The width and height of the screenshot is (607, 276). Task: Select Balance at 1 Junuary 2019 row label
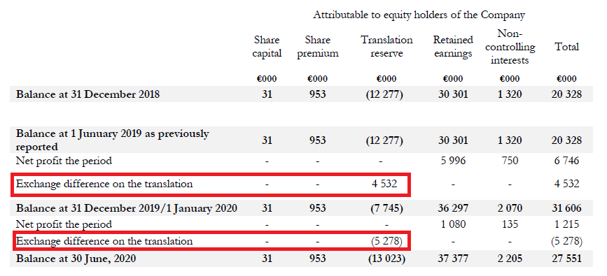pyautogui.click(x=112, y=140)
